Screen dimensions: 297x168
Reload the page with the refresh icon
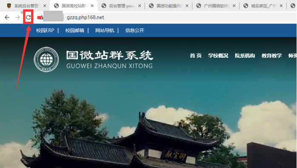tap(28, 17)
